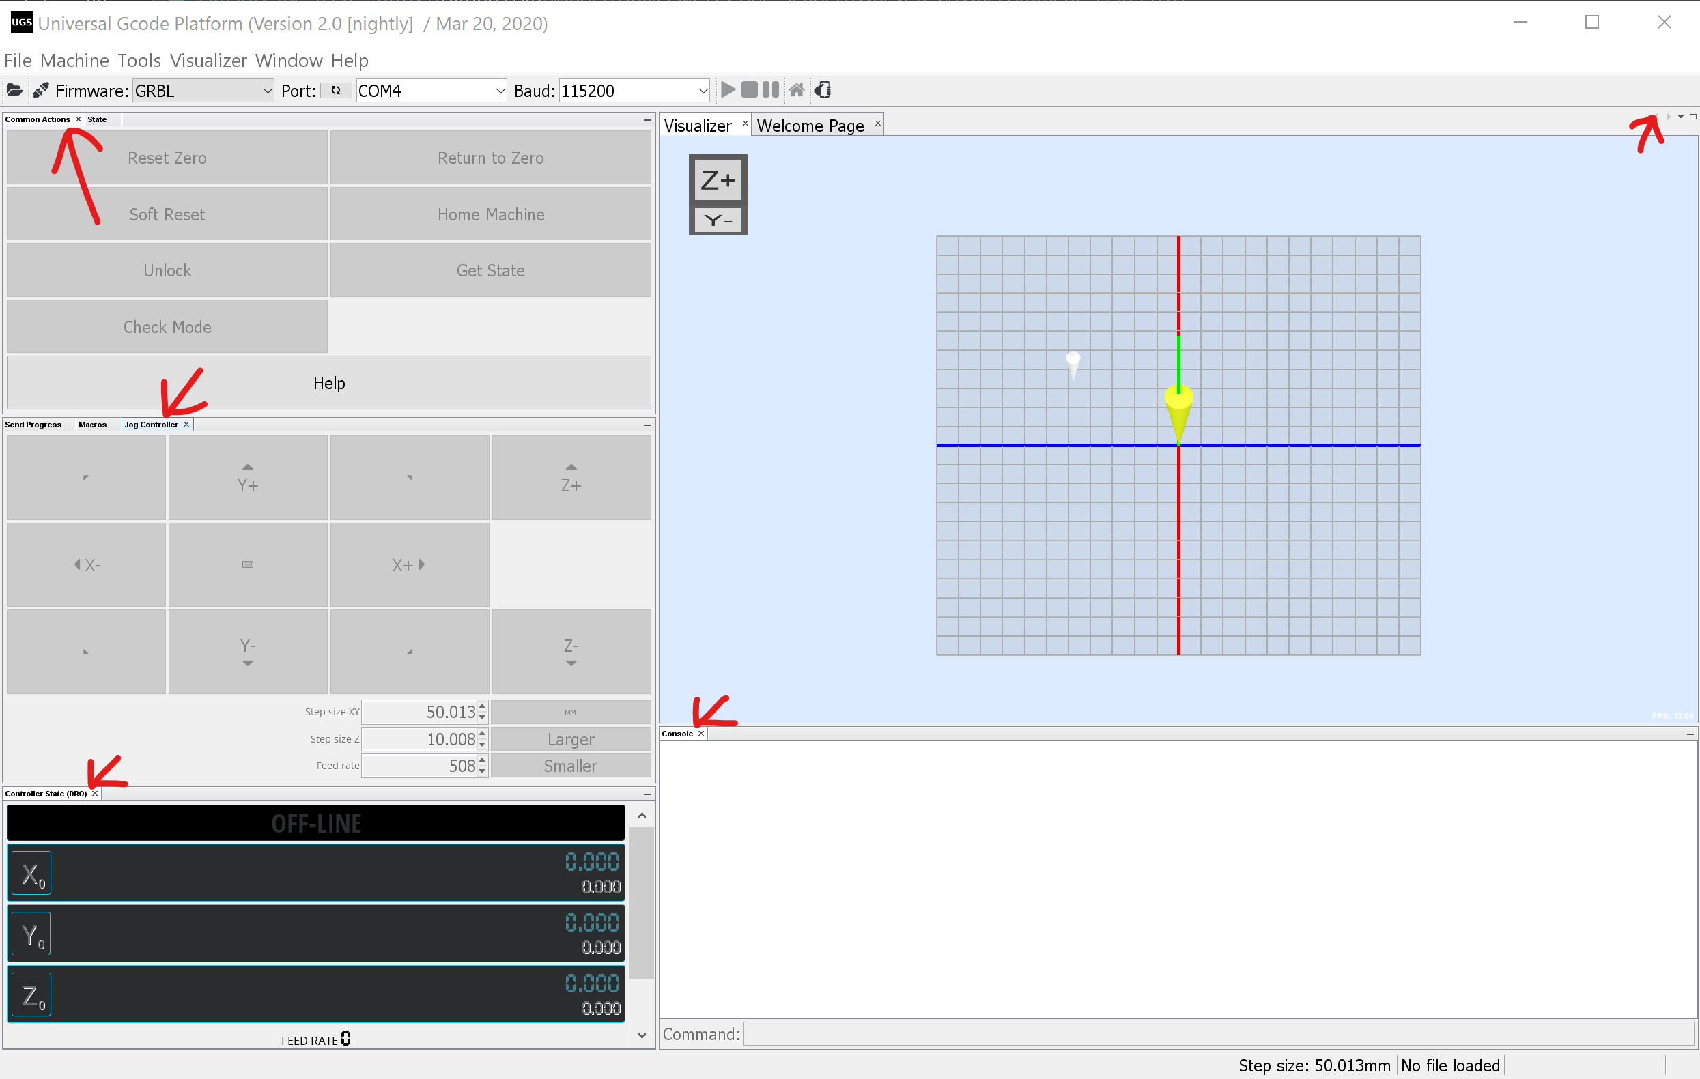1700x1079 pixels.
Task: Decrease Step size Z with down arrow
Action: coord(482,745)
